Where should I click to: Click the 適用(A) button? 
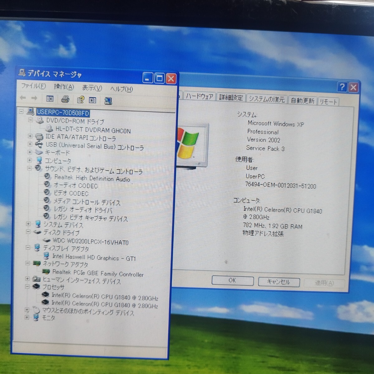point(324,283)
